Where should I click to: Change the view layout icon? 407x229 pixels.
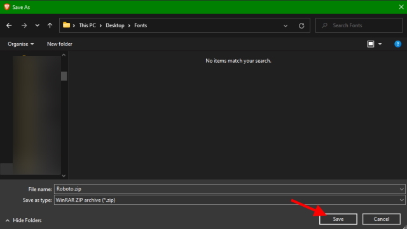point(371,44)
